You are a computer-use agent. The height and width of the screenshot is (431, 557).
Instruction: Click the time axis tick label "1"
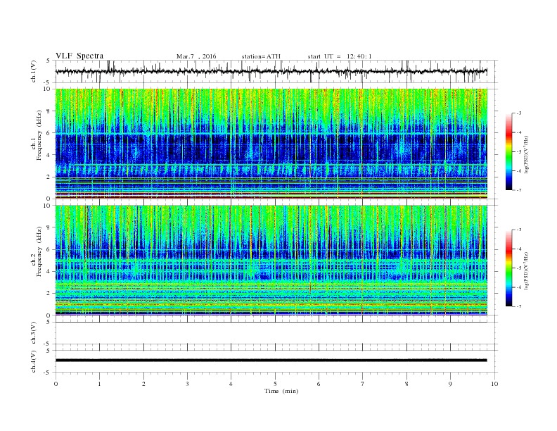pos(99,384)
